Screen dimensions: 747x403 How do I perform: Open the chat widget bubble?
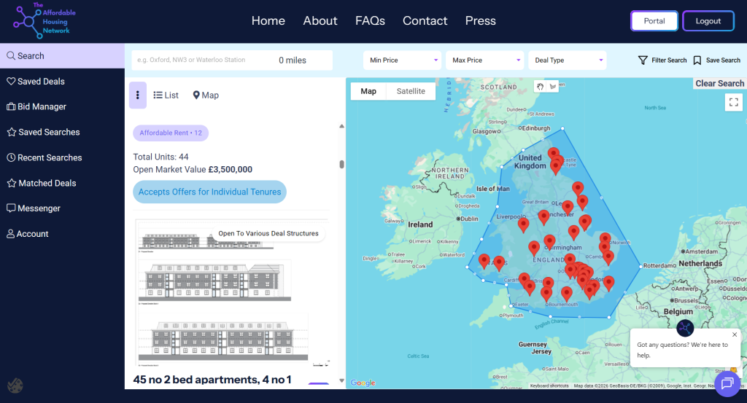pos(727,383)
